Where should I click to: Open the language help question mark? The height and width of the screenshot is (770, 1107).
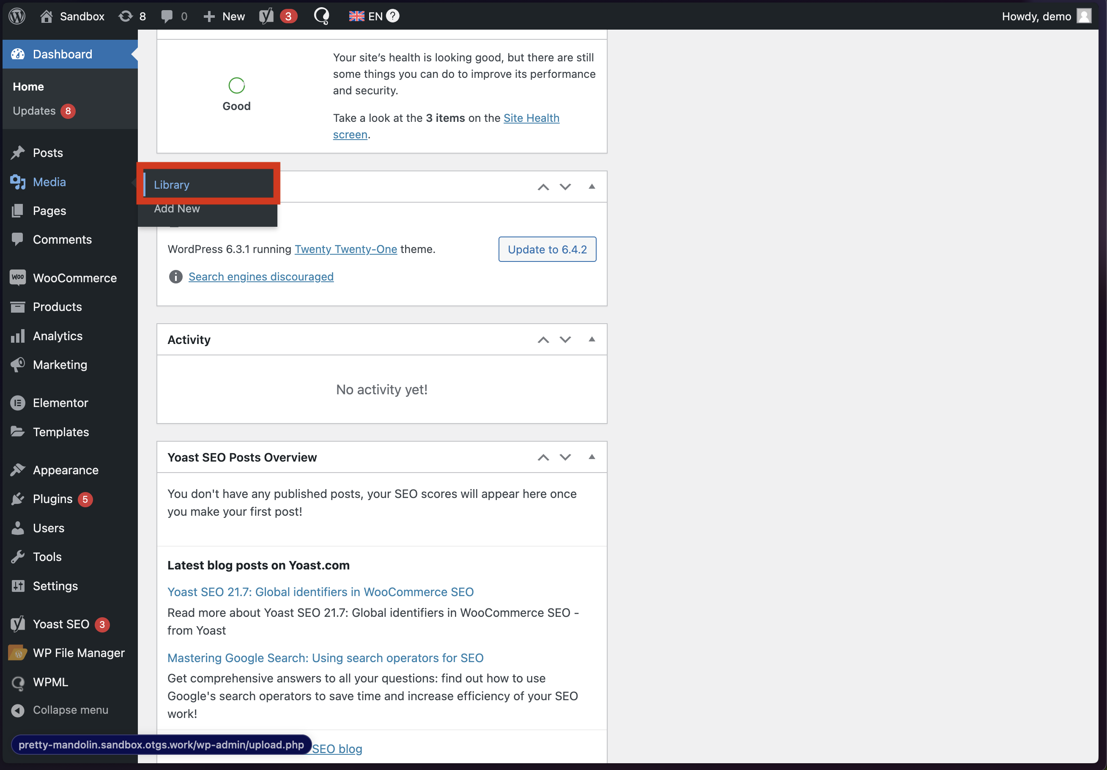click(x=393, y=16)
